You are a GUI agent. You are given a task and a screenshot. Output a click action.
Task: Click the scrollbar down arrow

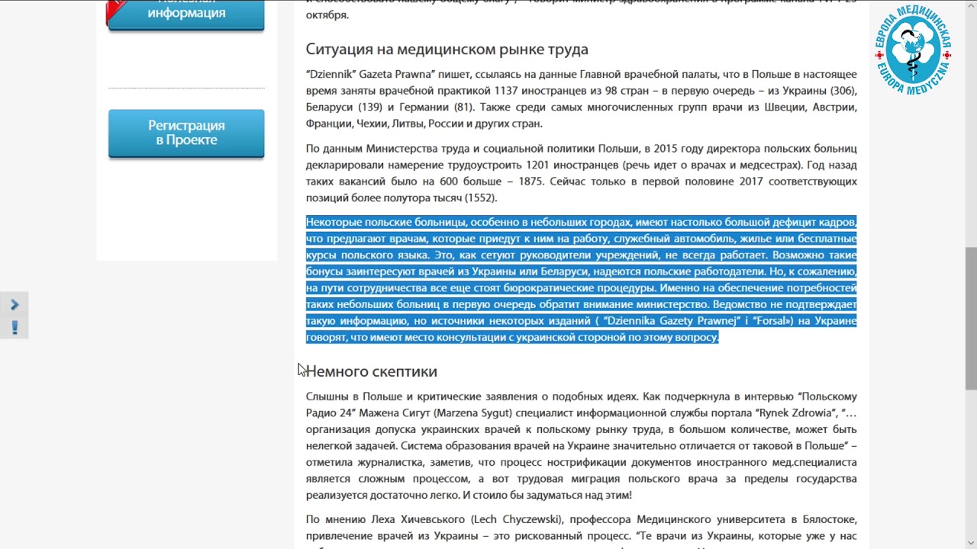(x=970, y=542)
